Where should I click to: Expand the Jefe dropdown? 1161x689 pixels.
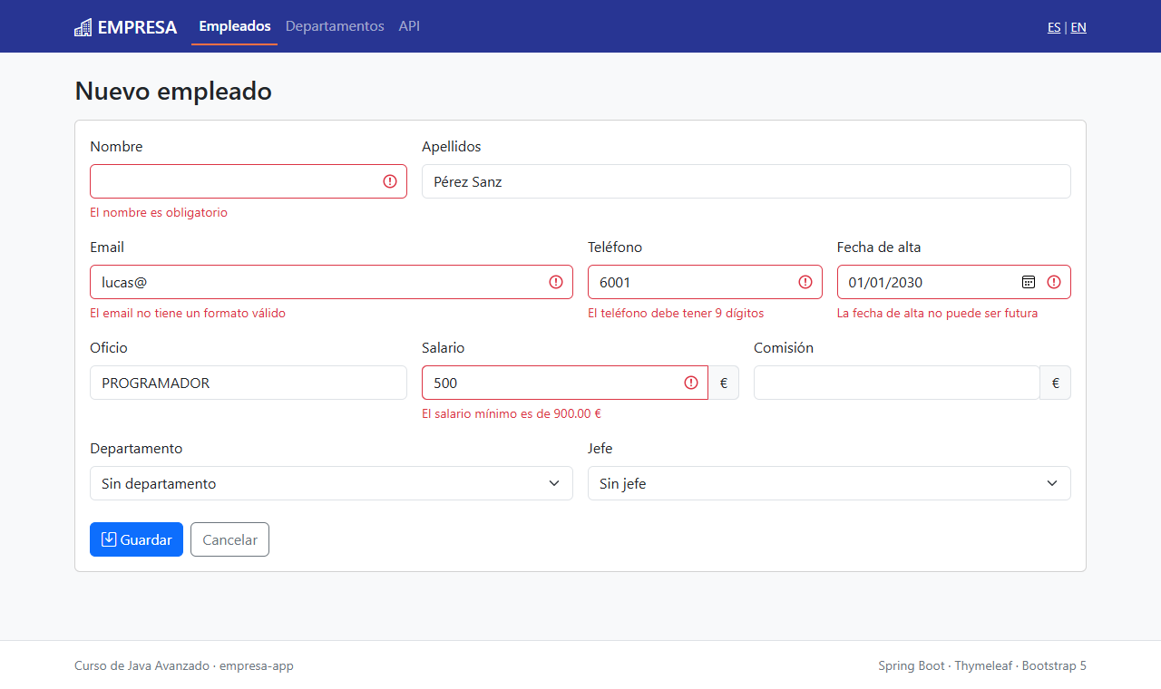[829, 483]
